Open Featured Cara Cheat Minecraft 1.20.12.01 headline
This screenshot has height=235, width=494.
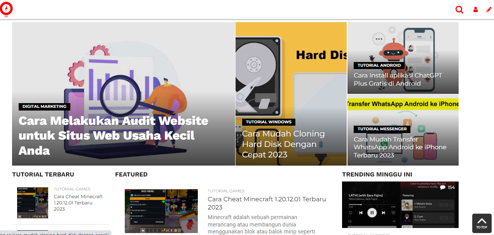(x=267, y=203)
